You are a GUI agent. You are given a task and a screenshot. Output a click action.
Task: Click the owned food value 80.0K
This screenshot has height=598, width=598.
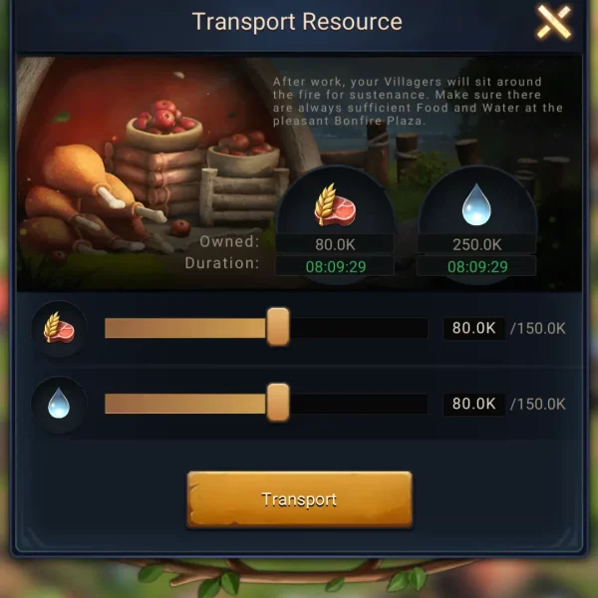tap(335, 245)
